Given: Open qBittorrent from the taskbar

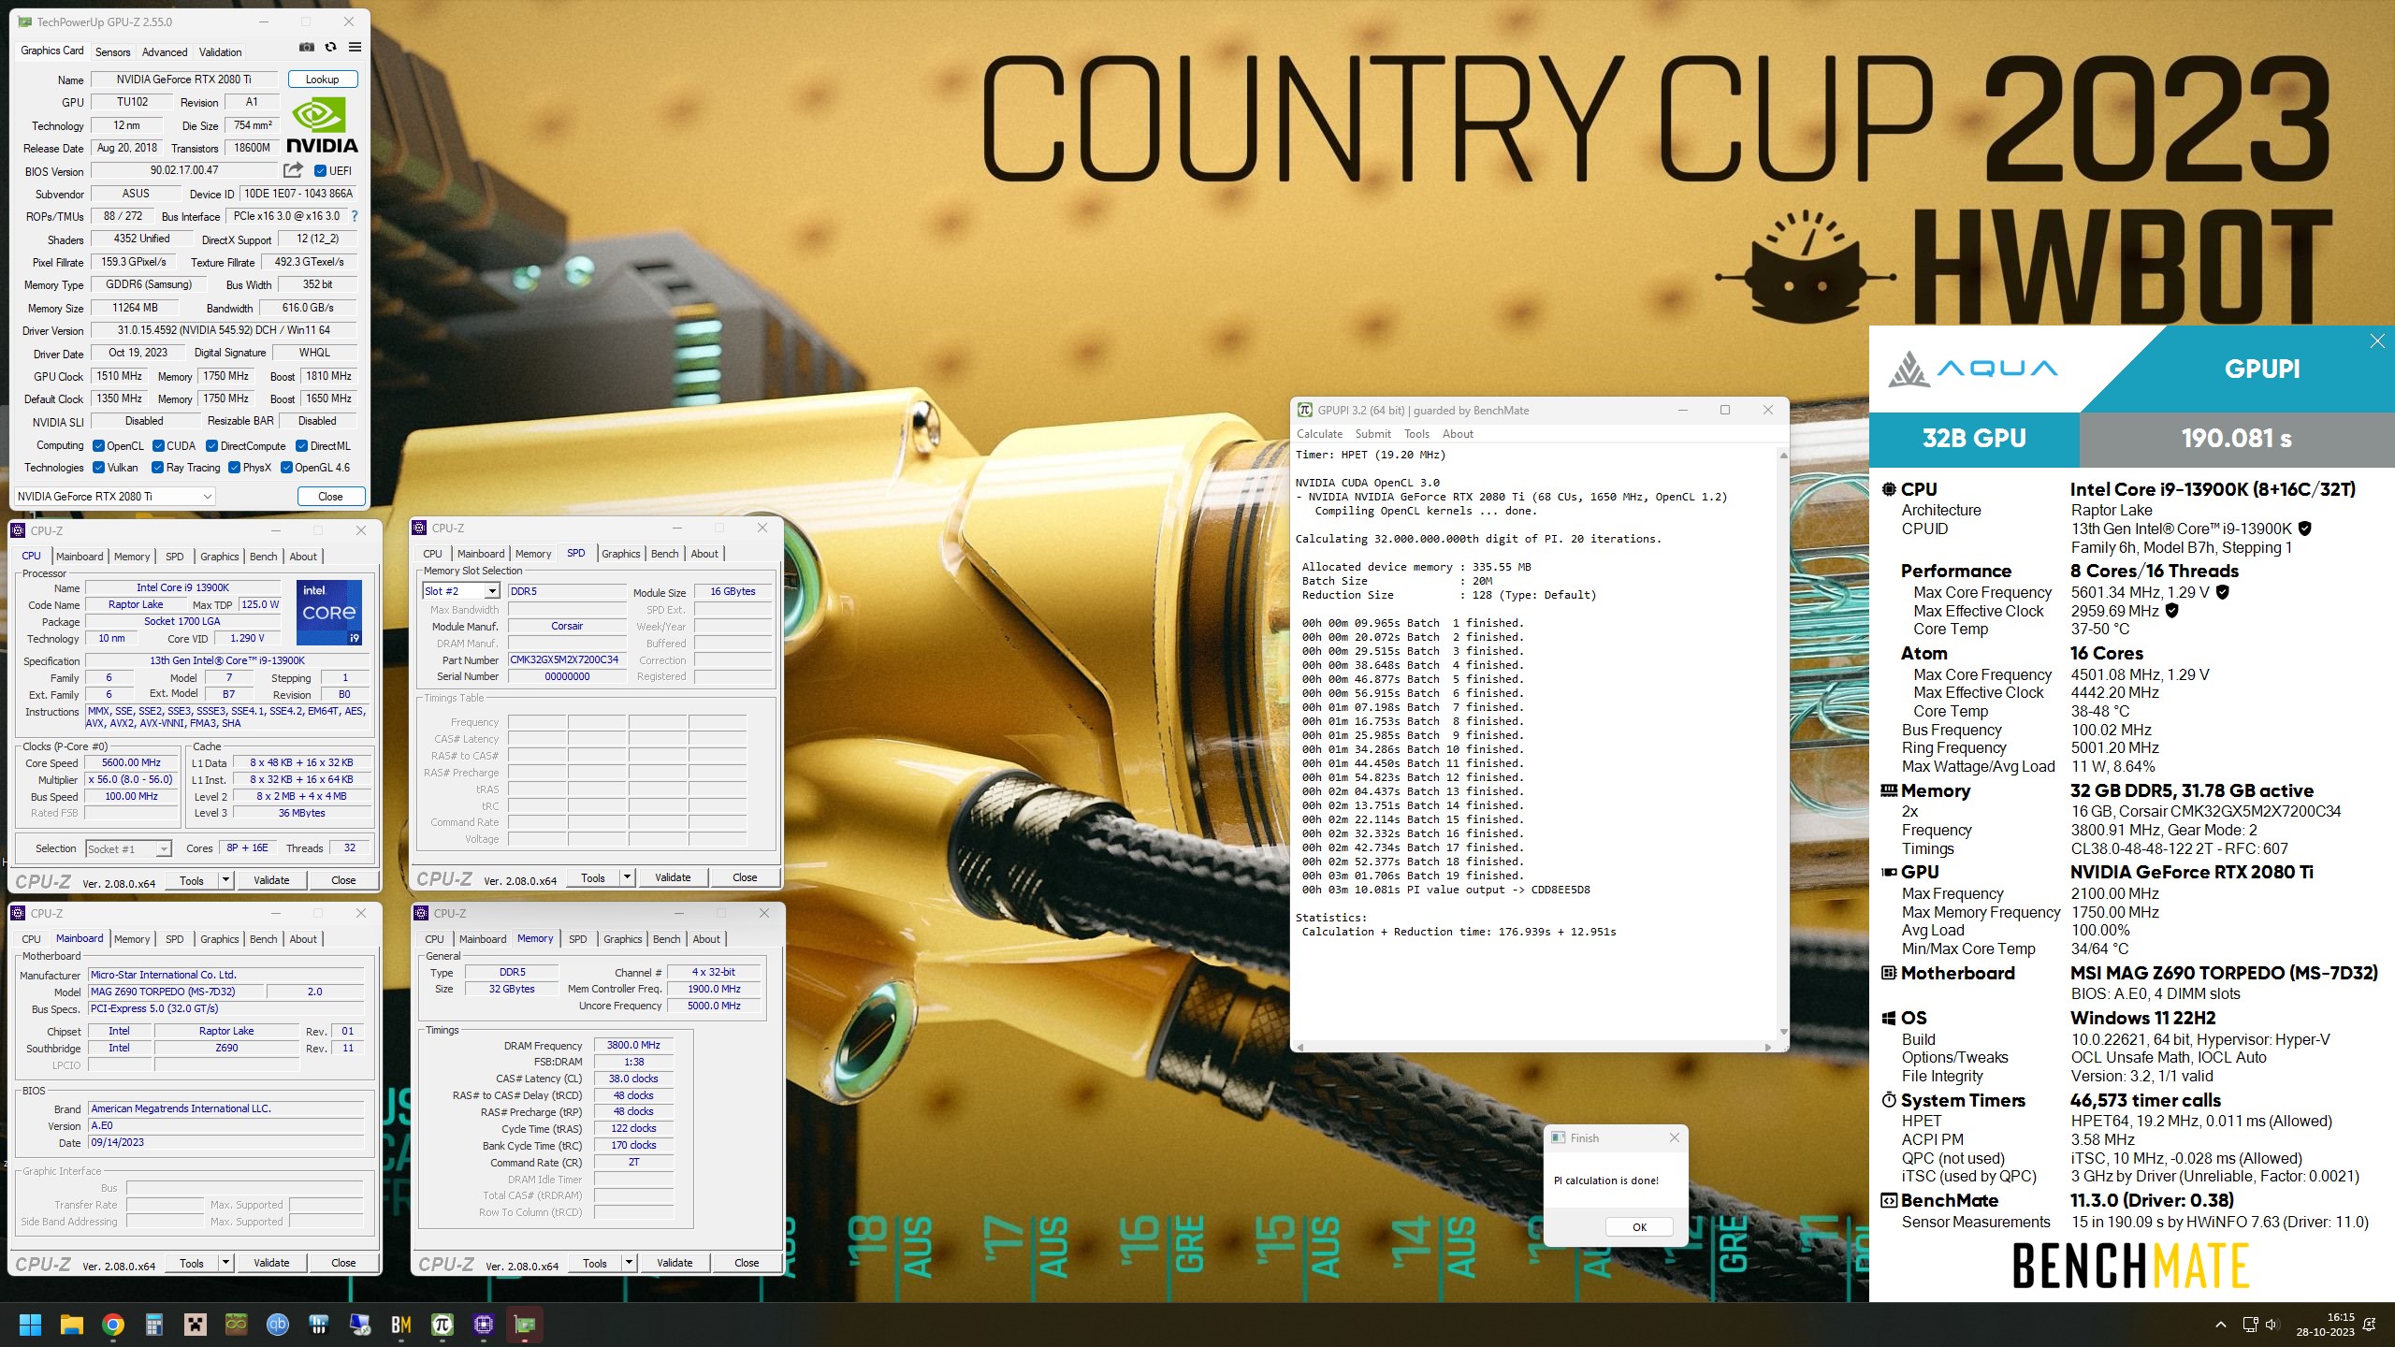Looking at the screenshot, I should coord(278,1325).
